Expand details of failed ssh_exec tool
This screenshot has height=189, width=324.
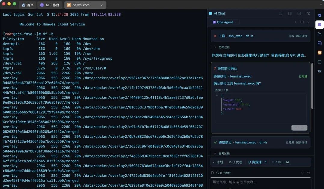pyautogui.click(x=301, y=36)
